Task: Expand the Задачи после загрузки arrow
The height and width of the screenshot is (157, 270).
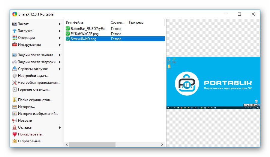Action: 60,62
